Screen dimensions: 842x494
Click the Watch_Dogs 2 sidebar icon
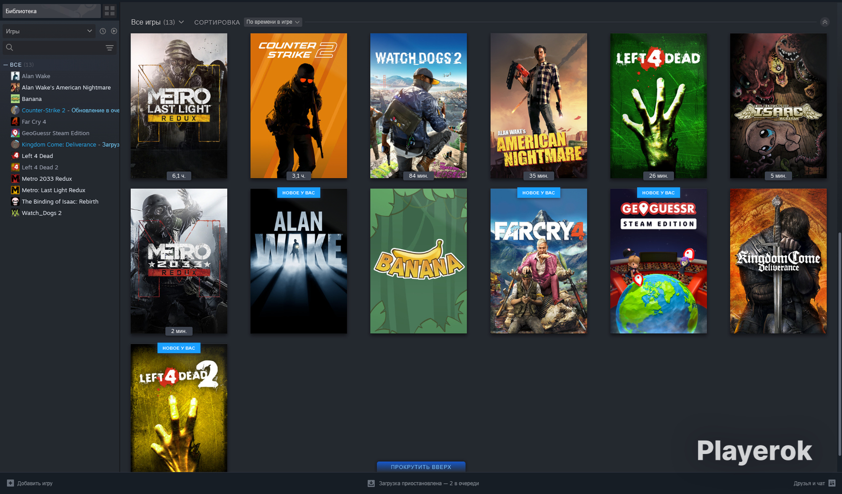pos(15,213)
